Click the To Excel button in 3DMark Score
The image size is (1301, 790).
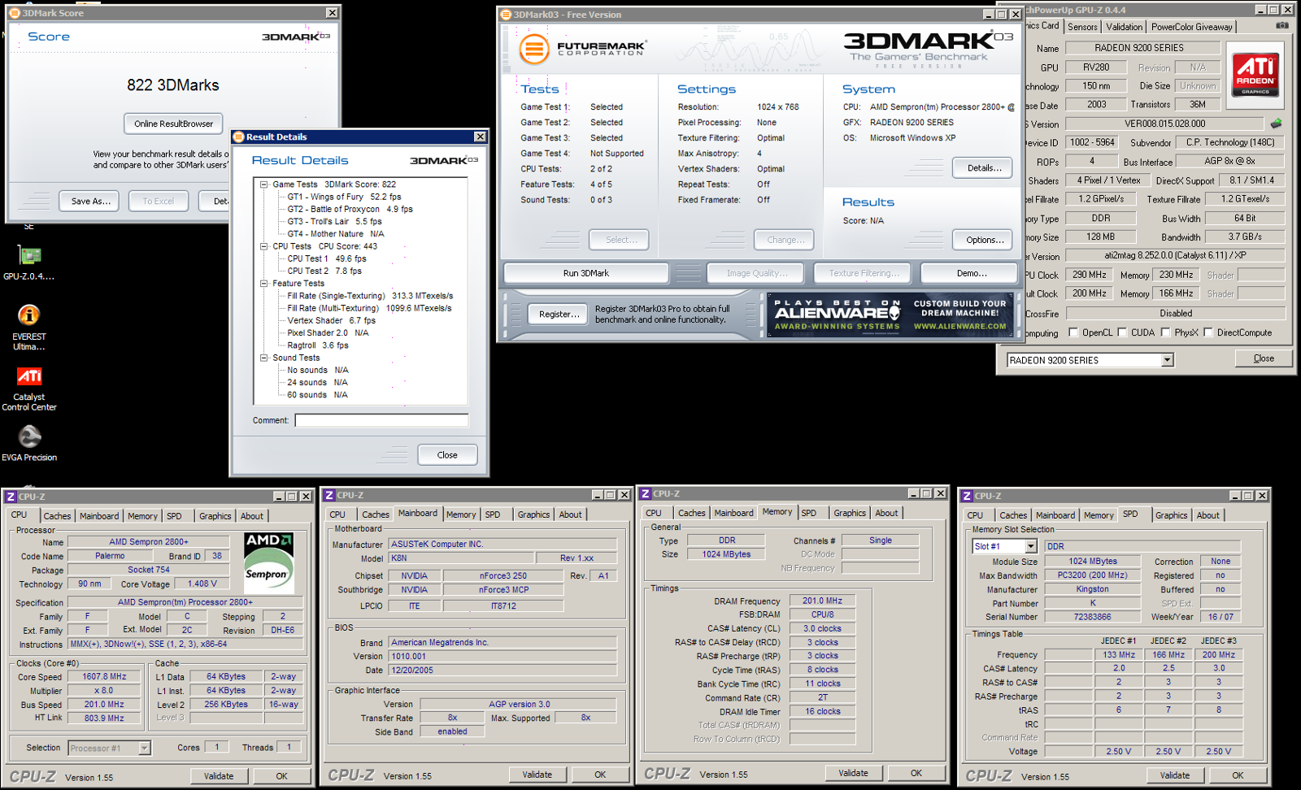pos(159,201)
